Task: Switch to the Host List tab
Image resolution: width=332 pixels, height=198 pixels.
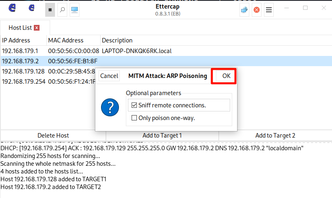Action: [x=20, y=28]
